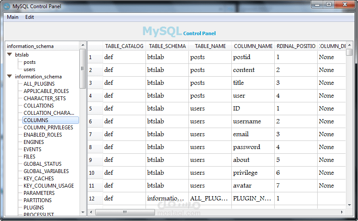Screen dimensions: 358x221
Task: Click the tree panel scroll down arrow
Action: [x=83, y=212]
